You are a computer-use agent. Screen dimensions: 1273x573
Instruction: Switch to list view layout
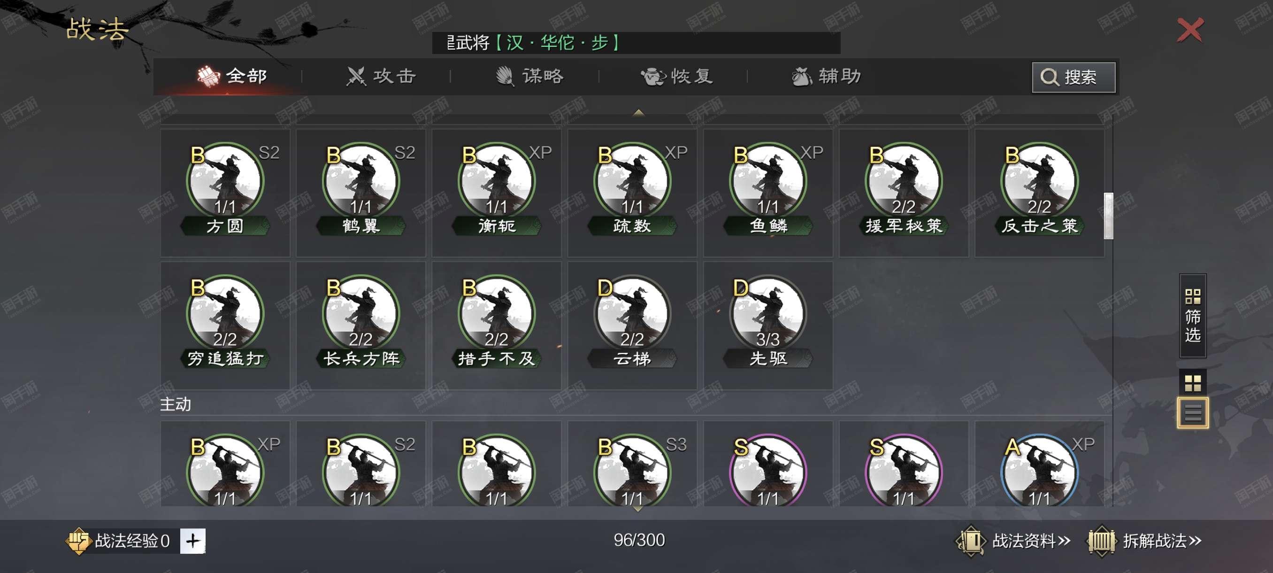point(1192,413)
